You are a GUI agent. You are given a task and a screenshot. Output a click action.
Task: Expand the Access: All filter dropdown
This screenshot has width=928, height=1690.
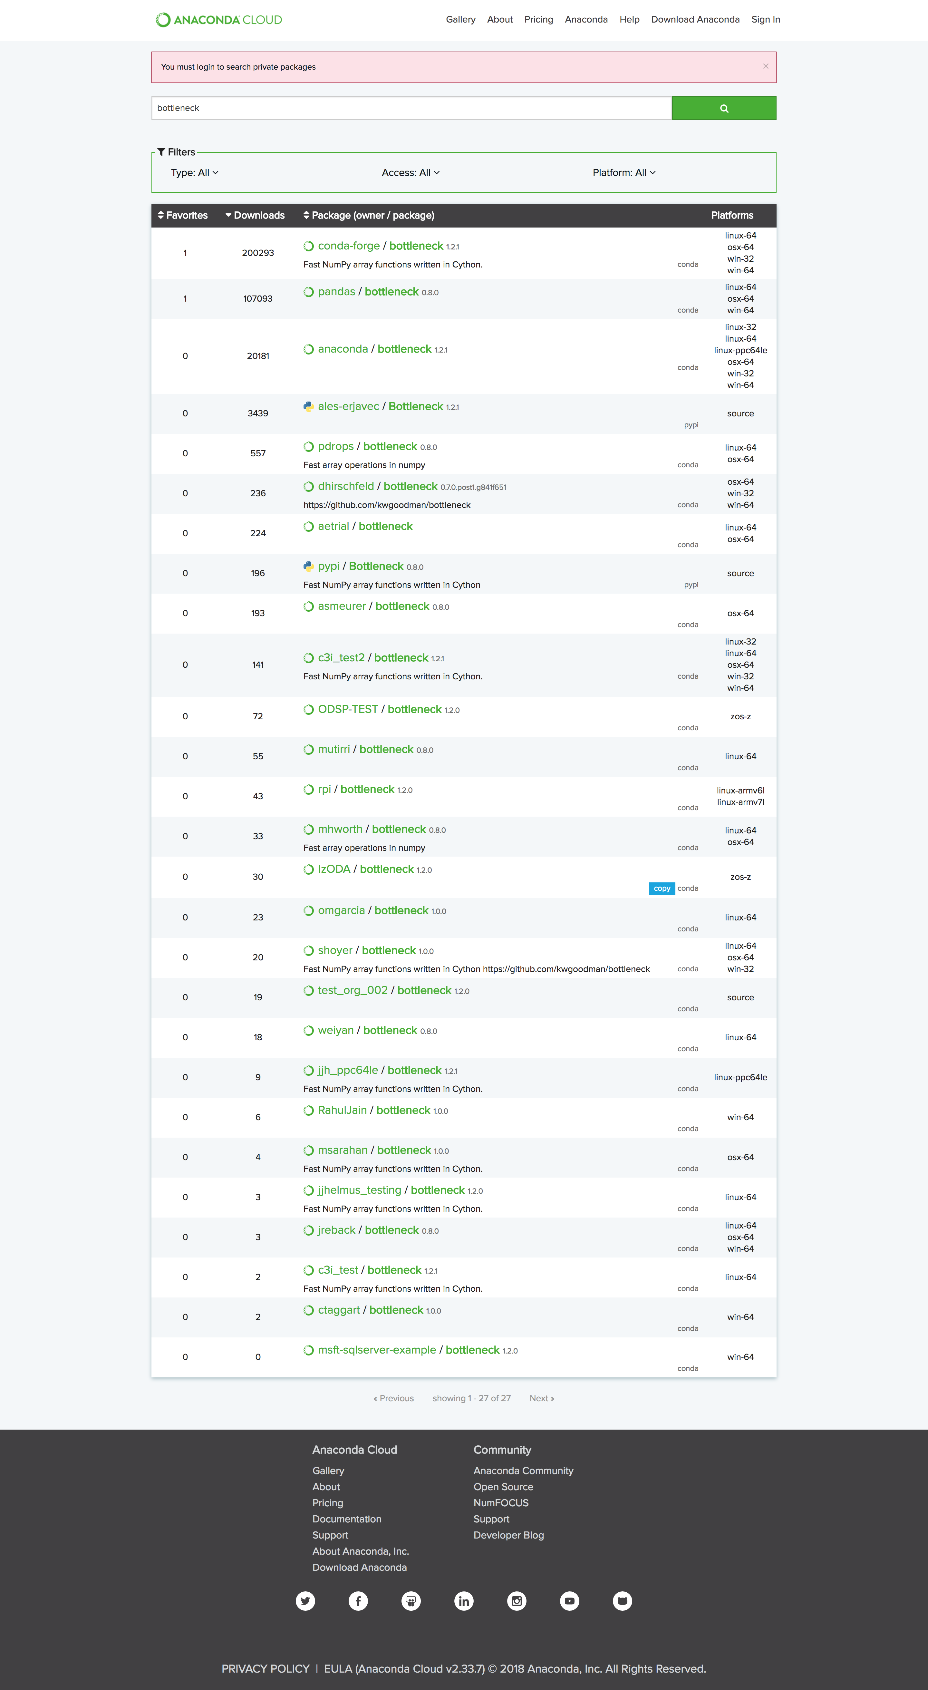411,172
